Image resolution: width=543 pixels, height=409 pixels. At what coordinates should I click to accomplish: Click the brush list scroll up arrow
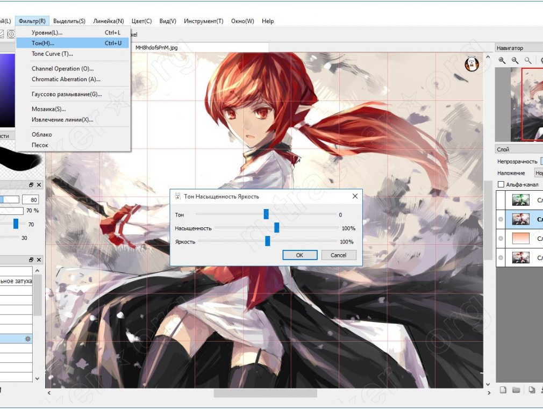pos(38,271)
